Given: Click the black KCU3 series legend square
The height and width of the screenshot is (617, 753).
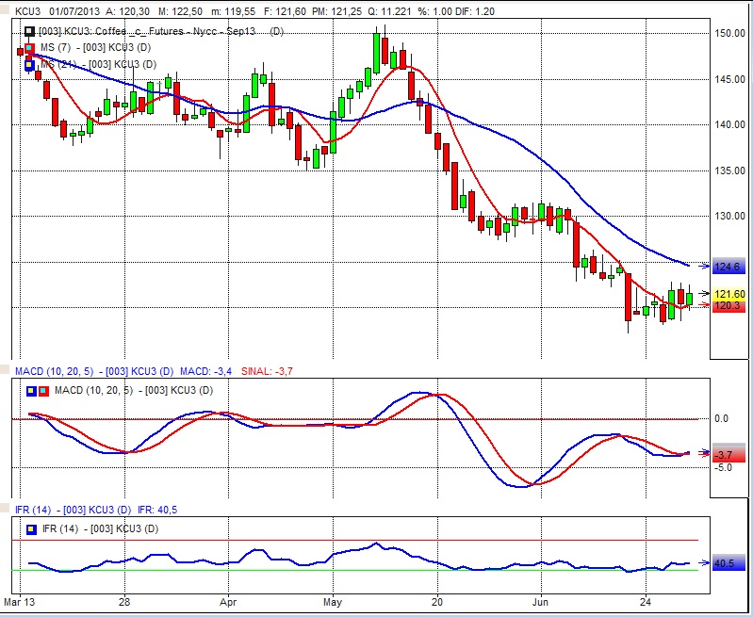Looking at the screenshot, I should pos(30,32).
